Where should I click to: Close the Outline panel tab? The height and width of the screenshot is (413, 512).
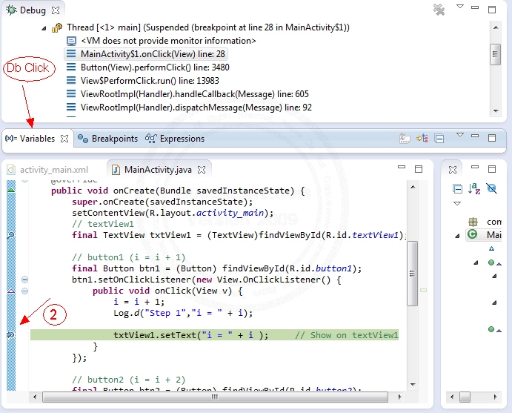coord(453,170)
